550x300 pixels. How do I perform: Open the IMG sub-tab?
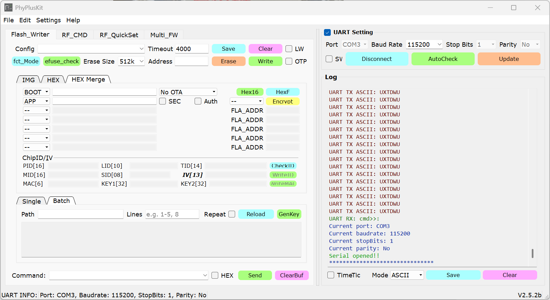click(28, 80)
